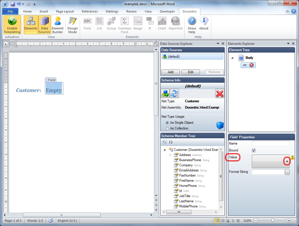This screenshot has width=299, height=226.
Task: Open Customize Quick Access Toolbar dropdown
Action: tap(34, 4)
